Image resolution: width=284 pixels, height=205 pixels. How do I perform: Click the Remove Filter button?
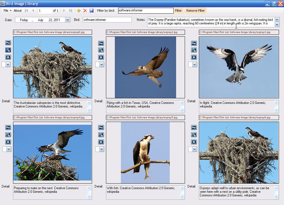196,11
